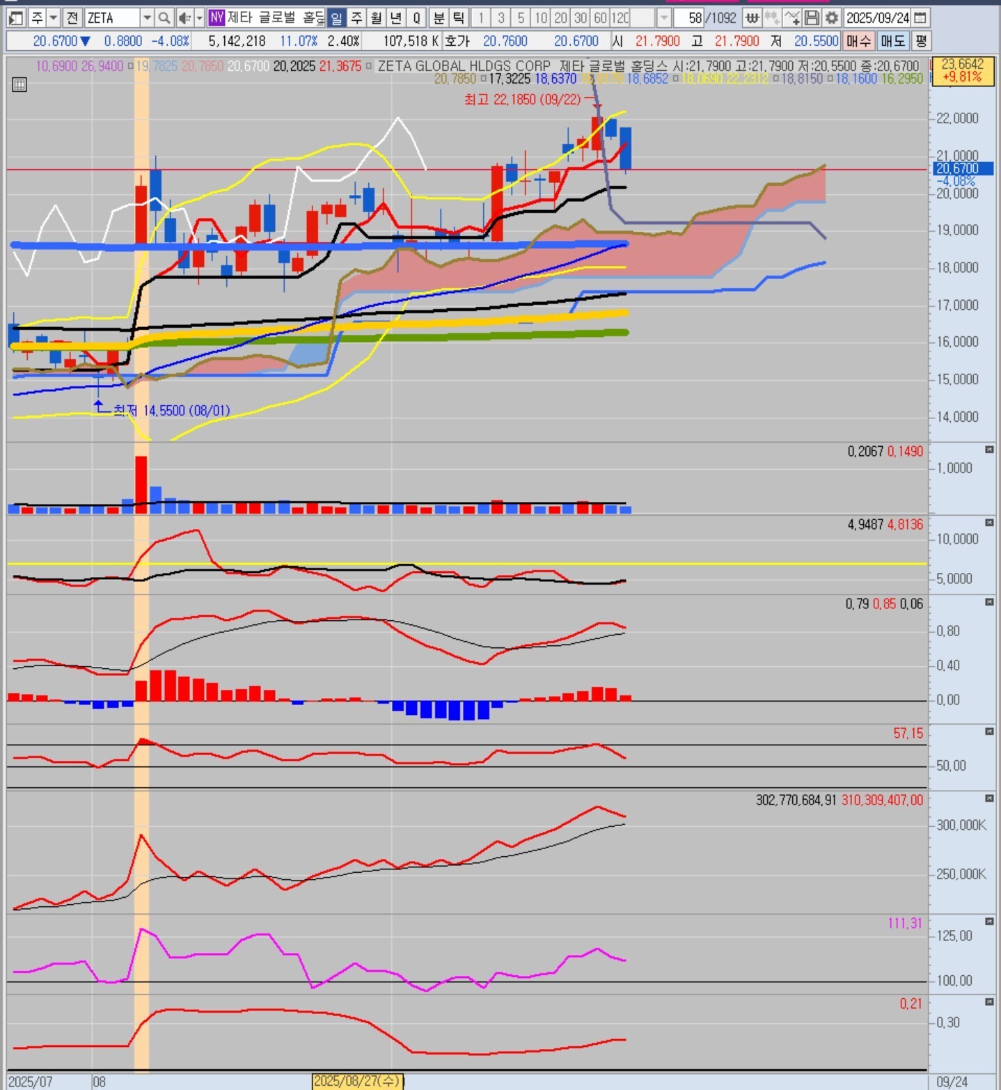This screenshot has height=1090, width=1001.
Task: Select the 1 interval button
Action: point(480,17)
